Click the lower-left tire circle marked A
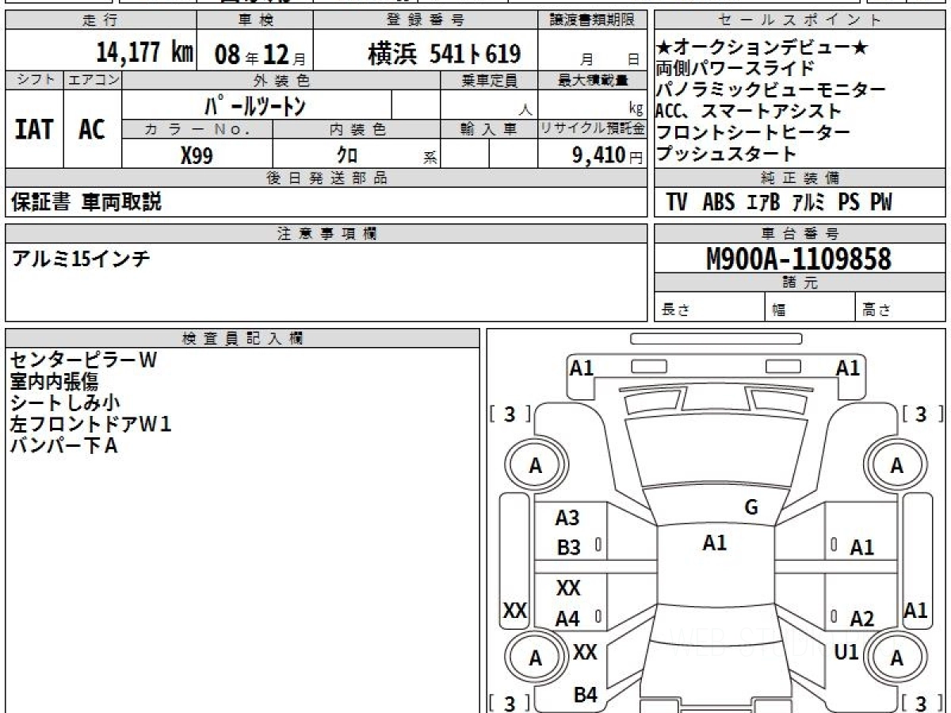This screenshot has height=713, width=951. pos(535,658)
